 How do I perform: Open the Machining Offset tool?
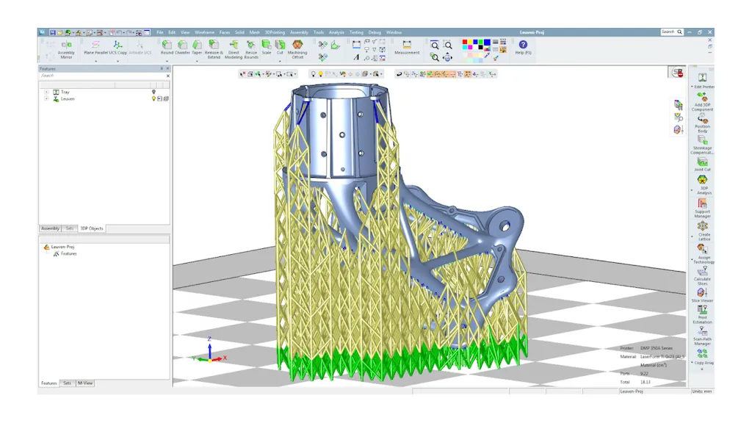pyautogui.click(x=297, y=49)
